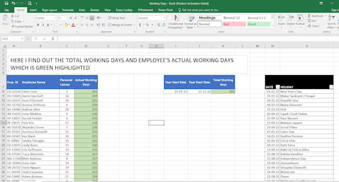Viewport: 339px width, 182px height.
Task: Click the Accounting dollar format icon
Action: [x=140, y=25]
